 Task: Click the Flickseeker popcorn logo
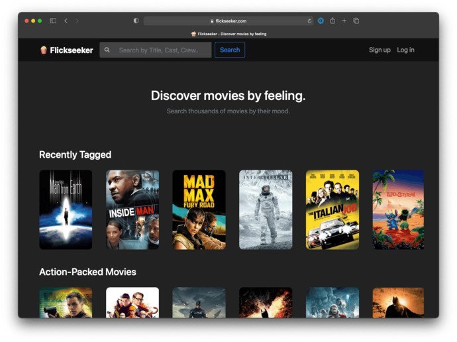[x=44, y=50]
